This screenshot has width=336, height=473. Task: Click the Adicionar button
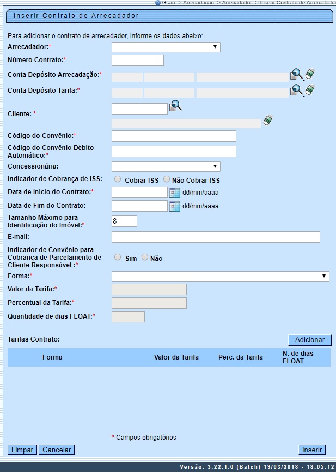(x=310, y=340)
